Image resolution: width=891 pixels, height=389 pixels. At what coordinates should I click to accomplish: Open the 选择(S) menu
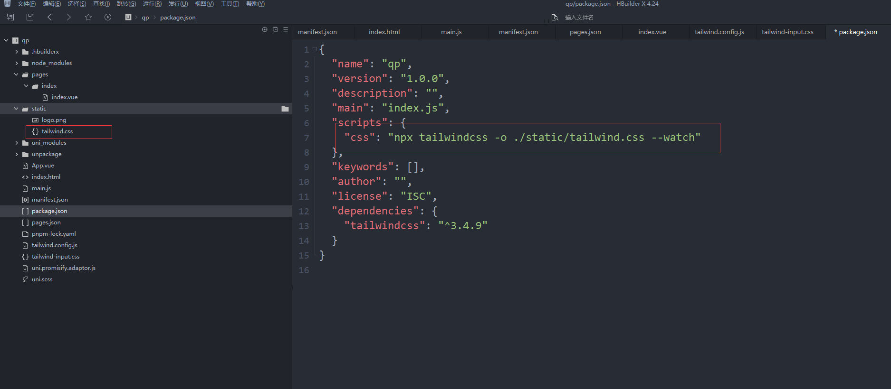[x=77, y=4]
